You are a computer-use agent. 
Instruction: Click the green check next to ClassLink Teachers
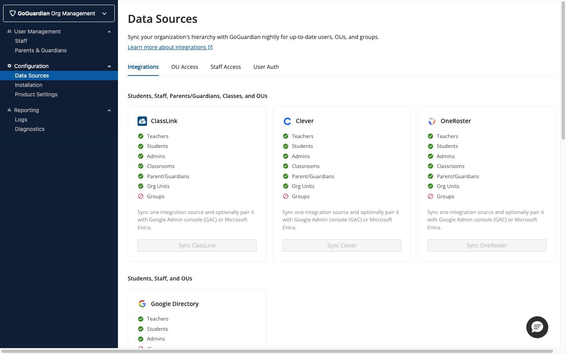click(141, 136)
